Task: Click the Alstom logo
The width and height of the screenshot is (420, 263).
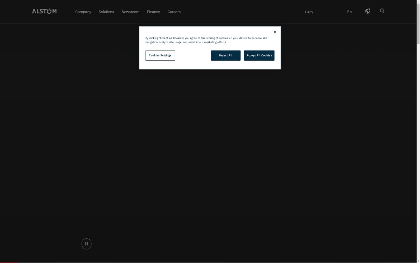Action: pos(44,11)
